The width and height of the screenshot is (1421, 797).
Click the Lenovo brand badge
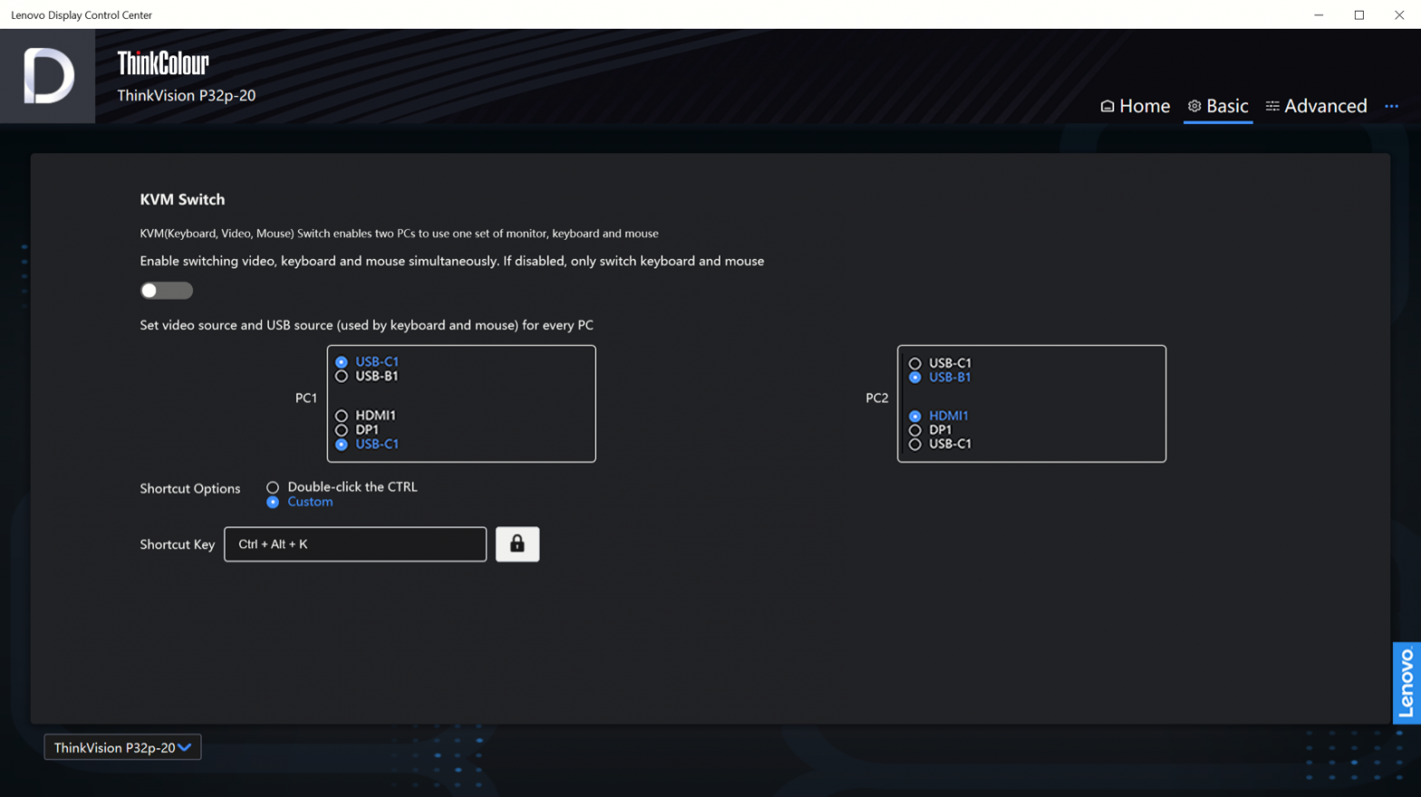tap(1406, 683)
